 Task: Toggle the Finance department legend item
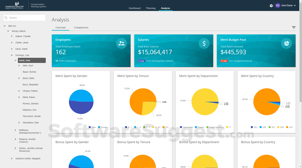pyautogui.click(x=200, y=127)
